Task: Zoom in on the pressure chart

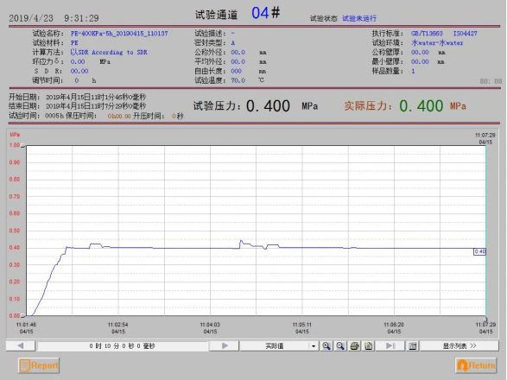Action: coord(326,345)
